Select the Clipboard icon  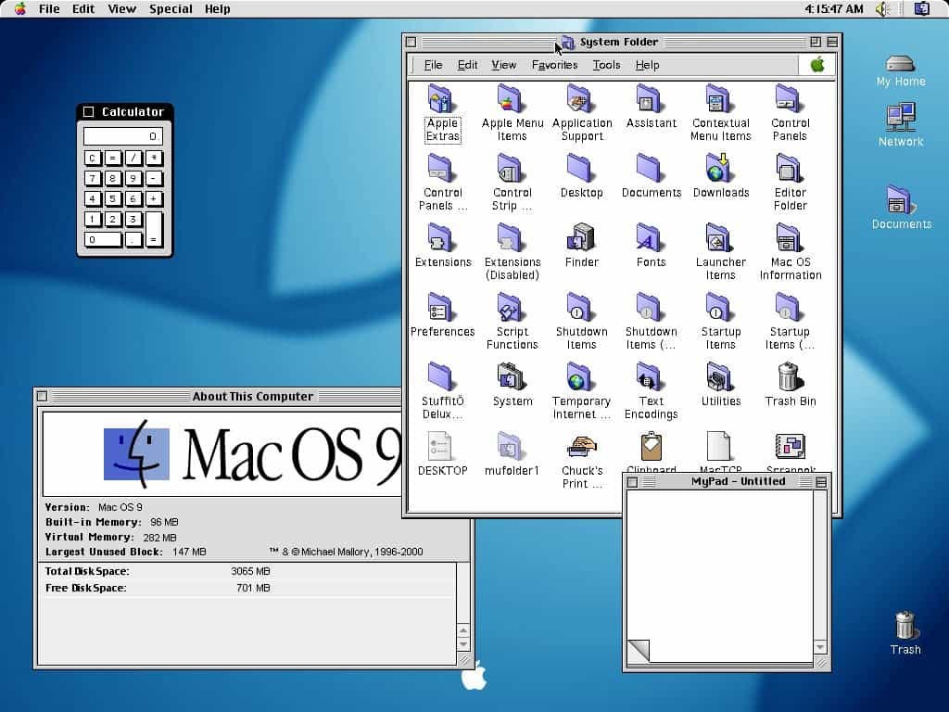652,447
